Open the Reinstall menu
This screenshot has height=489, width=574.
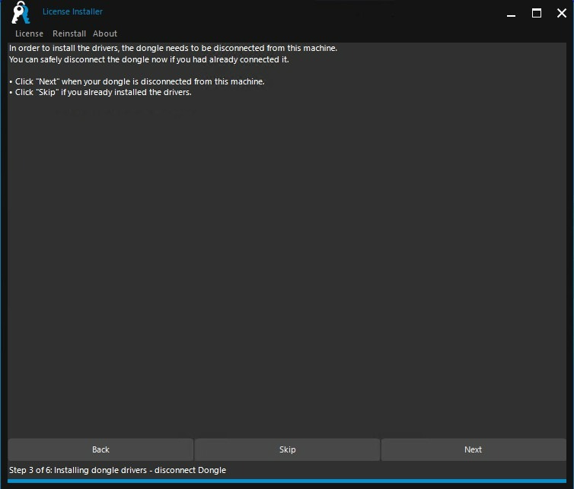coord(69,33)
